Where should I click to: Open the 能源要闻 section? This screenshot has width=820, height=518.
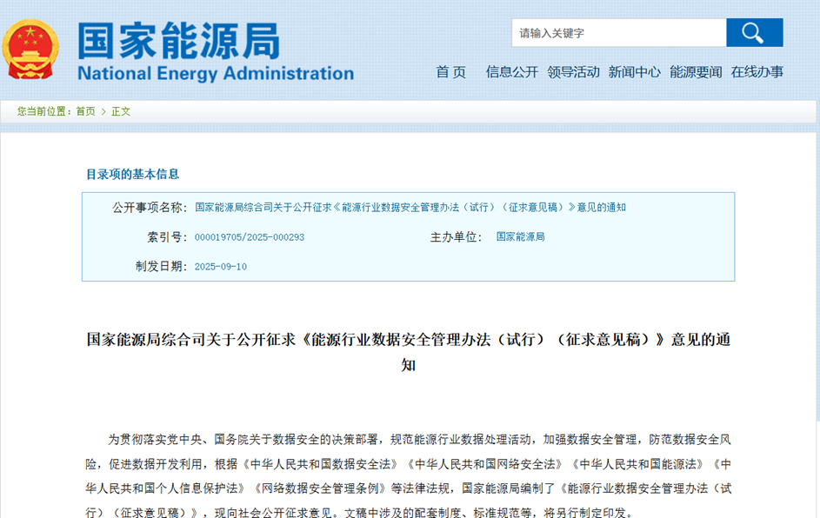point(696,72)
